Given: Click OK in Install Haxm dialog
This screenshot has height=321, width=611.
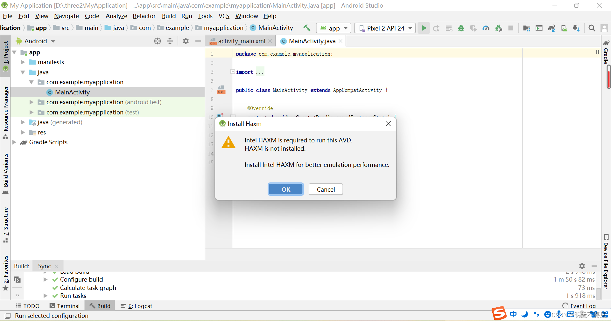Looking at the screenshot, I should coord(286,189).
